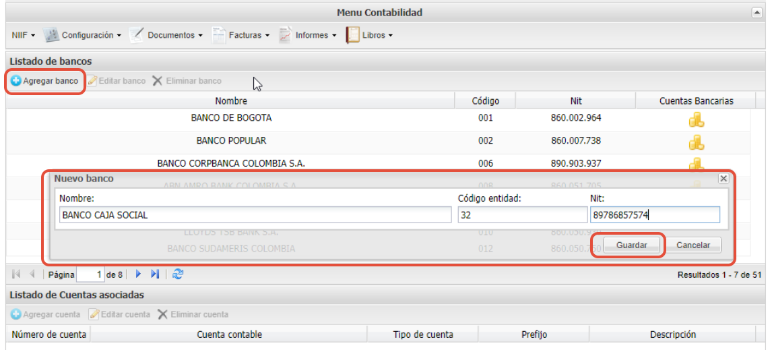The image size is (772, 350).
Task: Sort by Código column header
Action: [485, 101]
